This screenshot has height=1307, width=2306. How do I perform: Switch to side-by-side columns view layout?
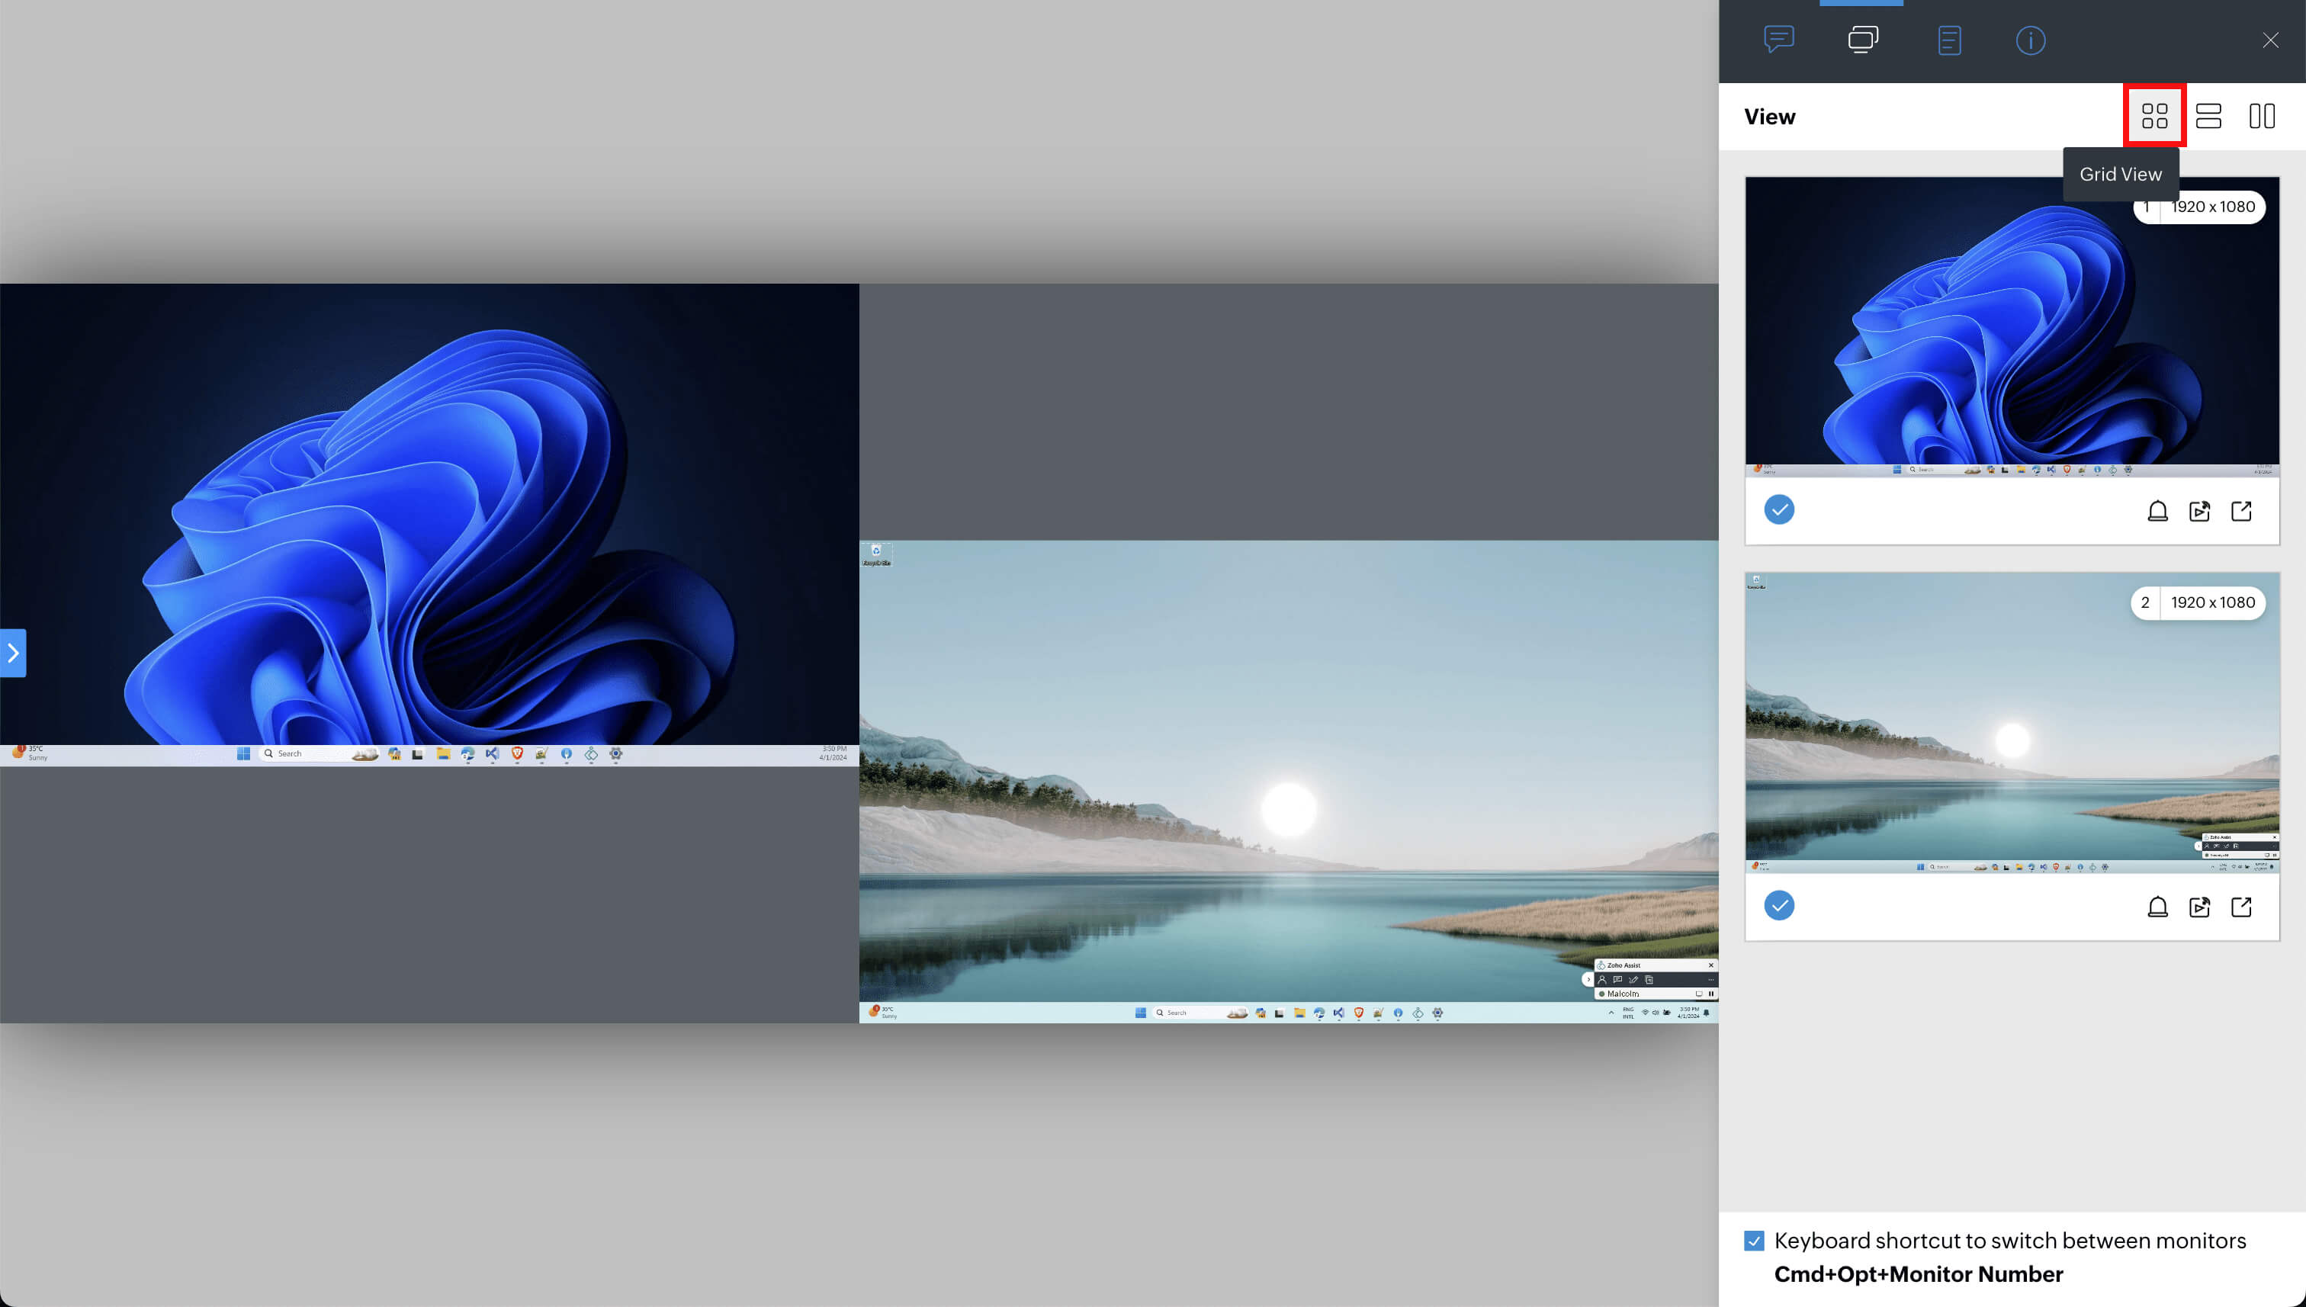[2262, 116]
